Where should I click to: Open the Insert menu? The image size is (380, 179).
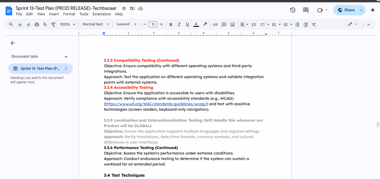[x=54, y=14]
